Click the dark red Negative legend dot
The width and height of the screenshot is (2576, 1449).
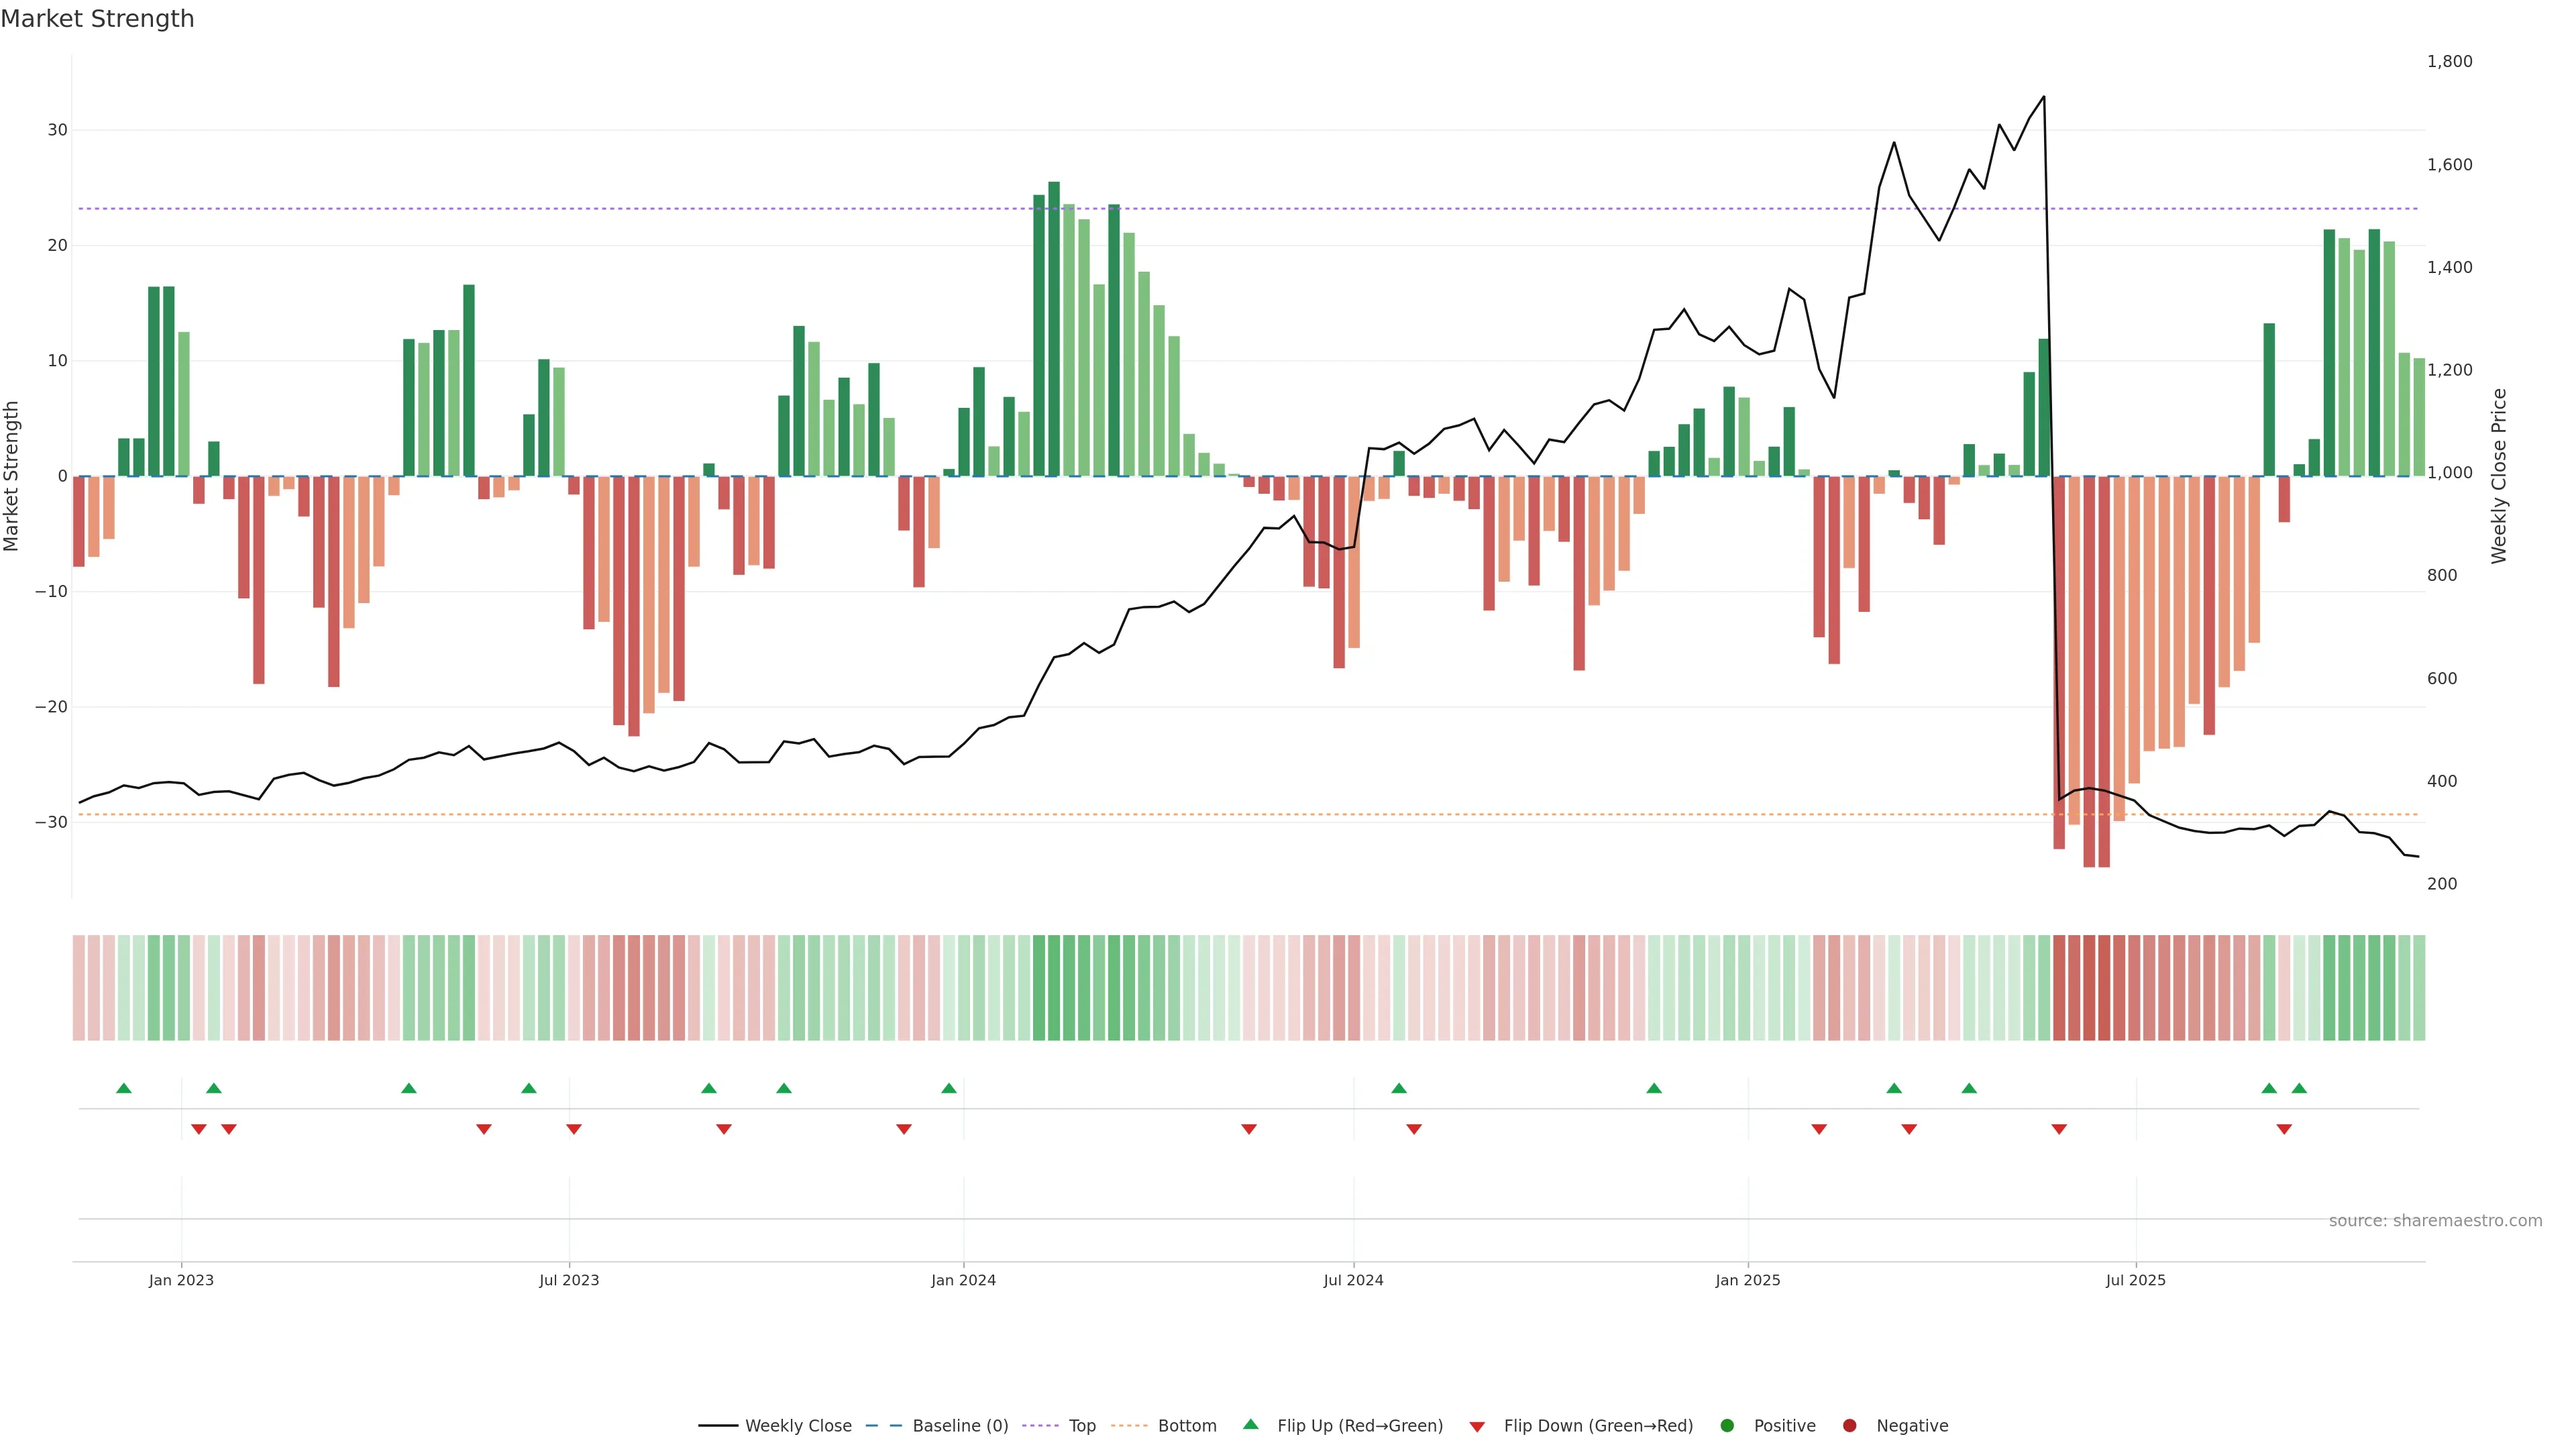pos(1849,1426)
